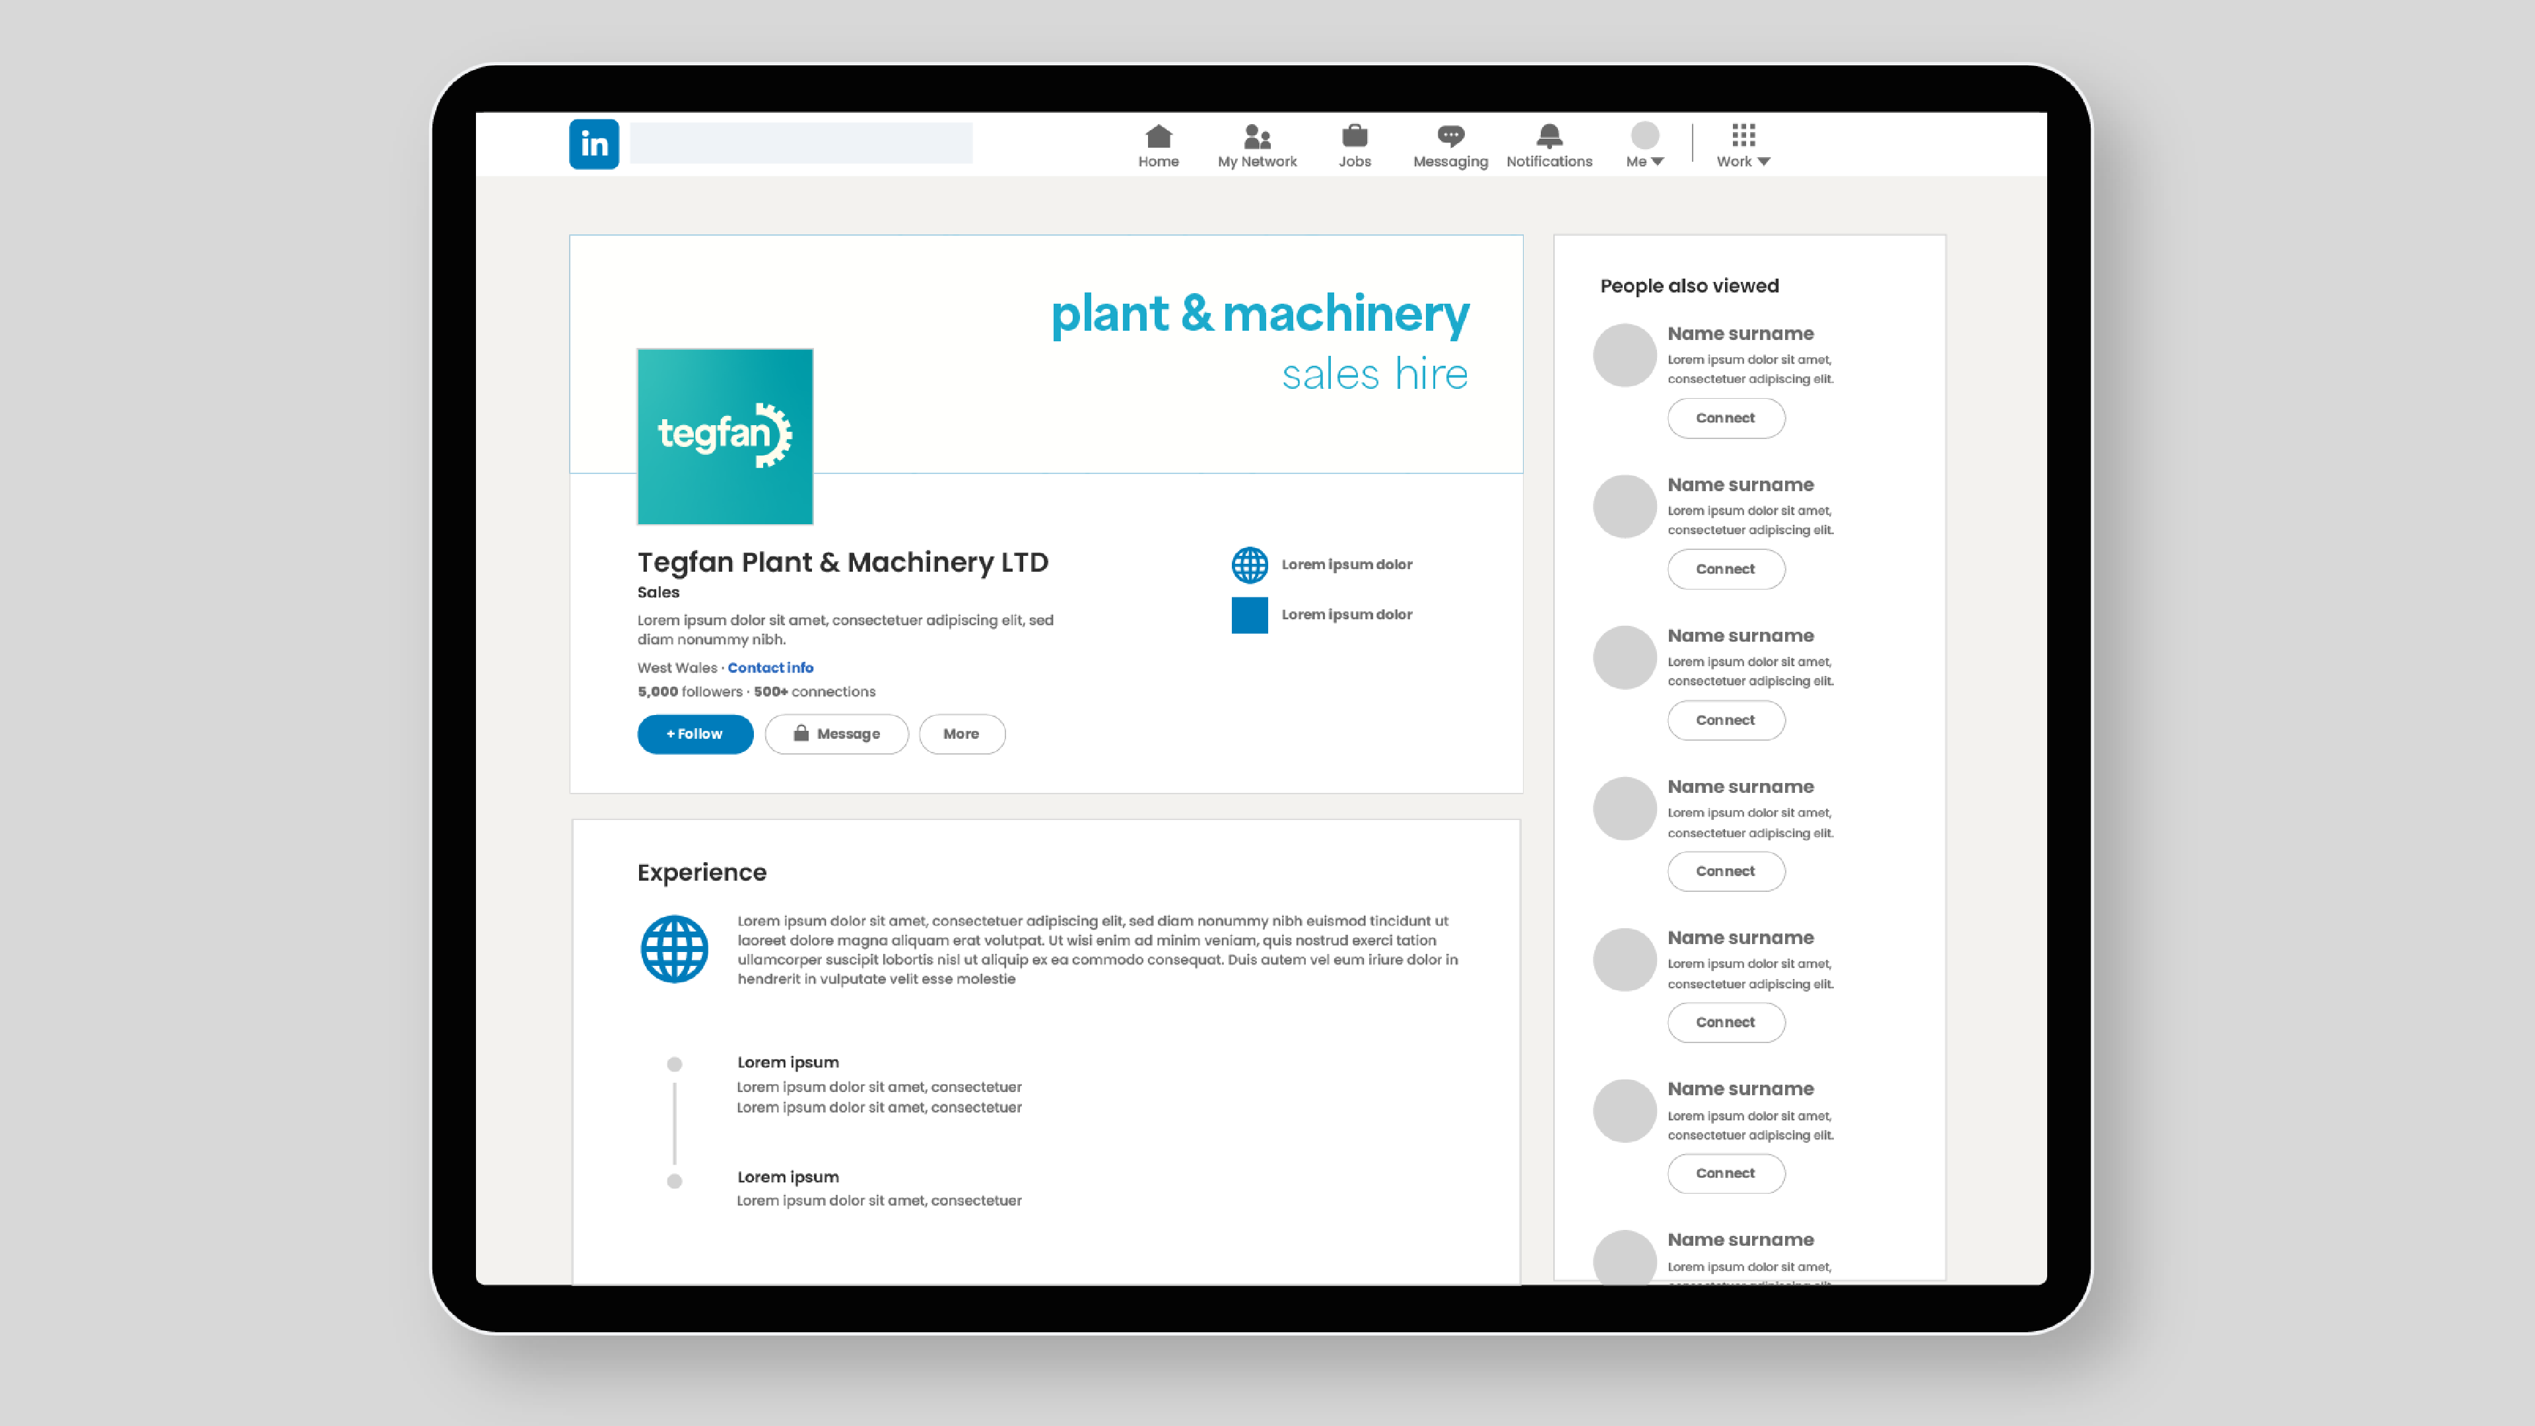Click the Experience section heading
This screenshot has width=2535, height=1426.
(702, 873)
